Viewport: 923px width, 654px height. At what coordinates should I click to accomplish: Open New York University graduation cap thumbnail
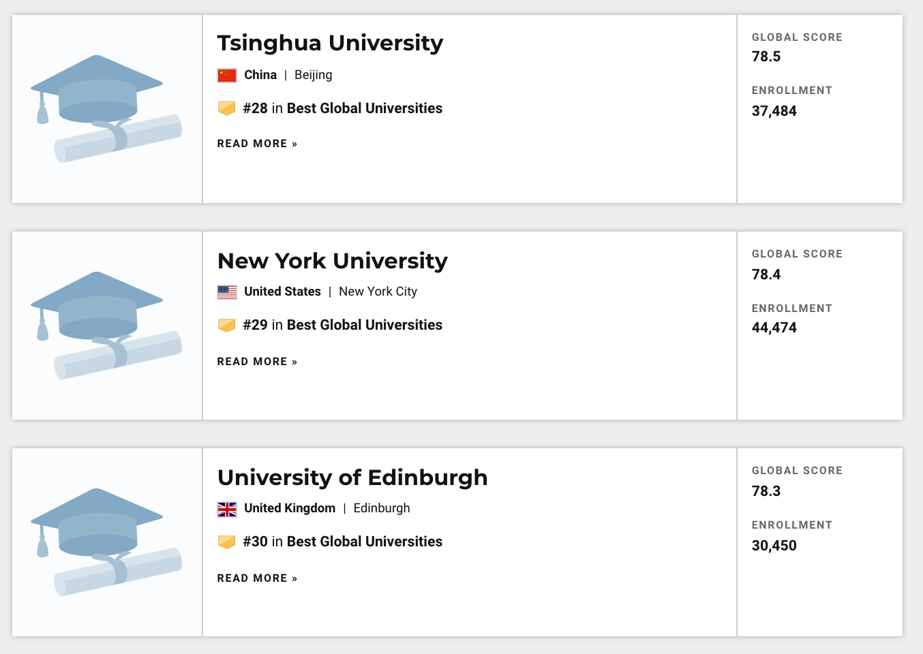tap(107, 326)
